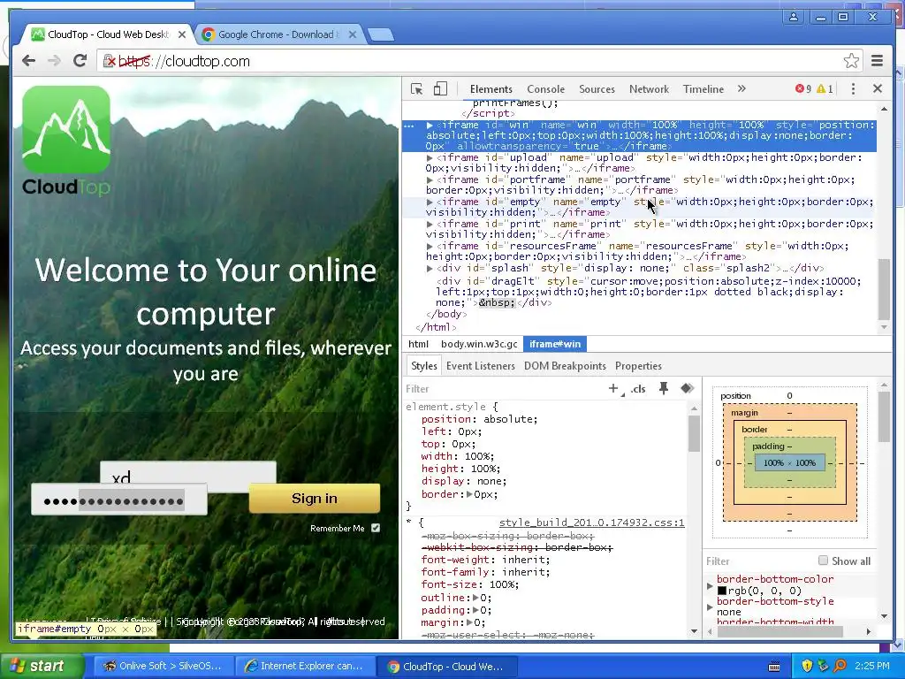Click the red error count indicator
The height and width of the screenshot is (679, 905).
pyautogui.click(x=802, y=89)
